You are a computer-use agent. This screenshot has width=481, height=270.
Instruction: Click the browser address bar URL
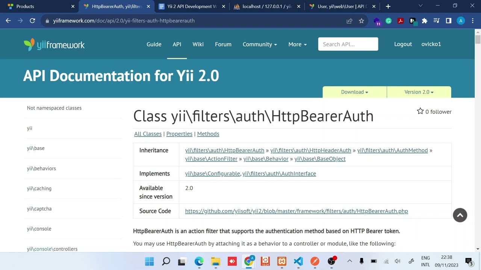pos(124,21)
